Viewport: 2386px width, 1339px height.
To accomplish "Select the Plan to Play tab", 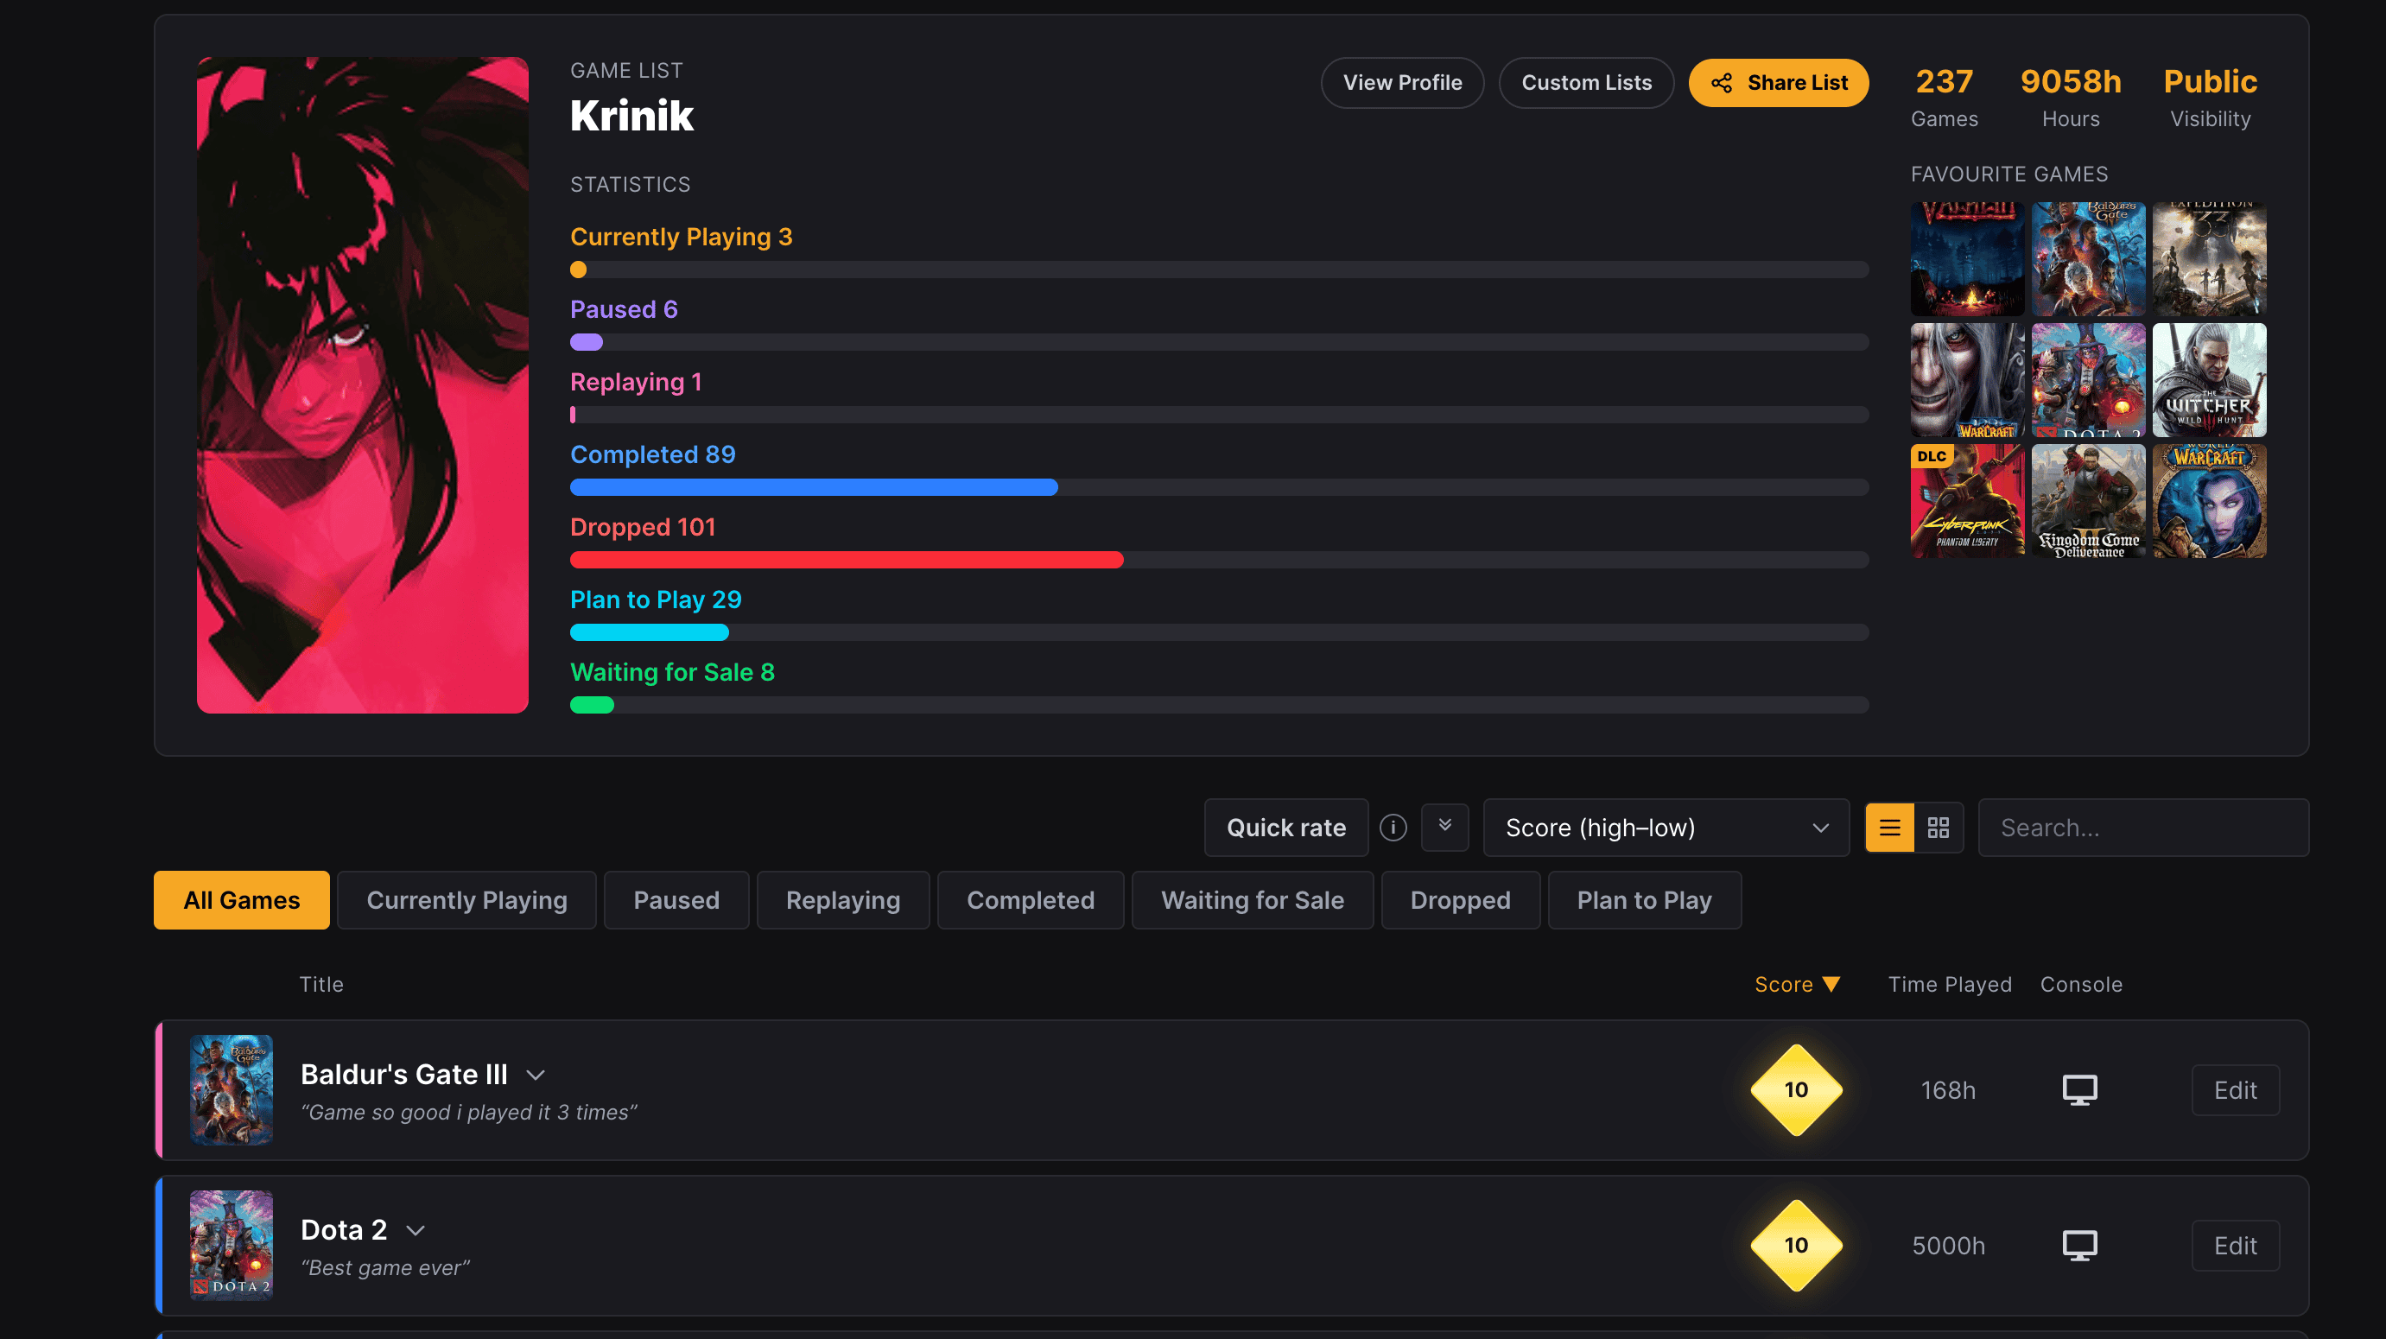I will point(1643,900).
